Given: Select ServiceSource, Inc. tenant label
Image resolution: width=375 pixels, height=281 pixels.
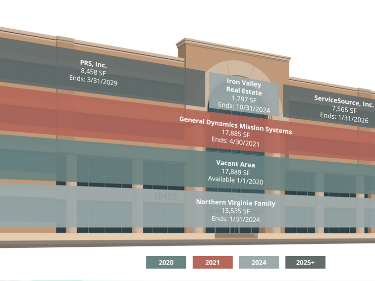Looking at the screenshot, I should coord(344,101).
